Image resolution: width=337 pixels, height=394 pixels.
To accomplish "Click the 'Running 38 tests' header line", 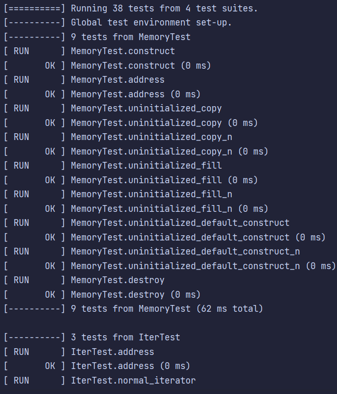I will 131,8.
